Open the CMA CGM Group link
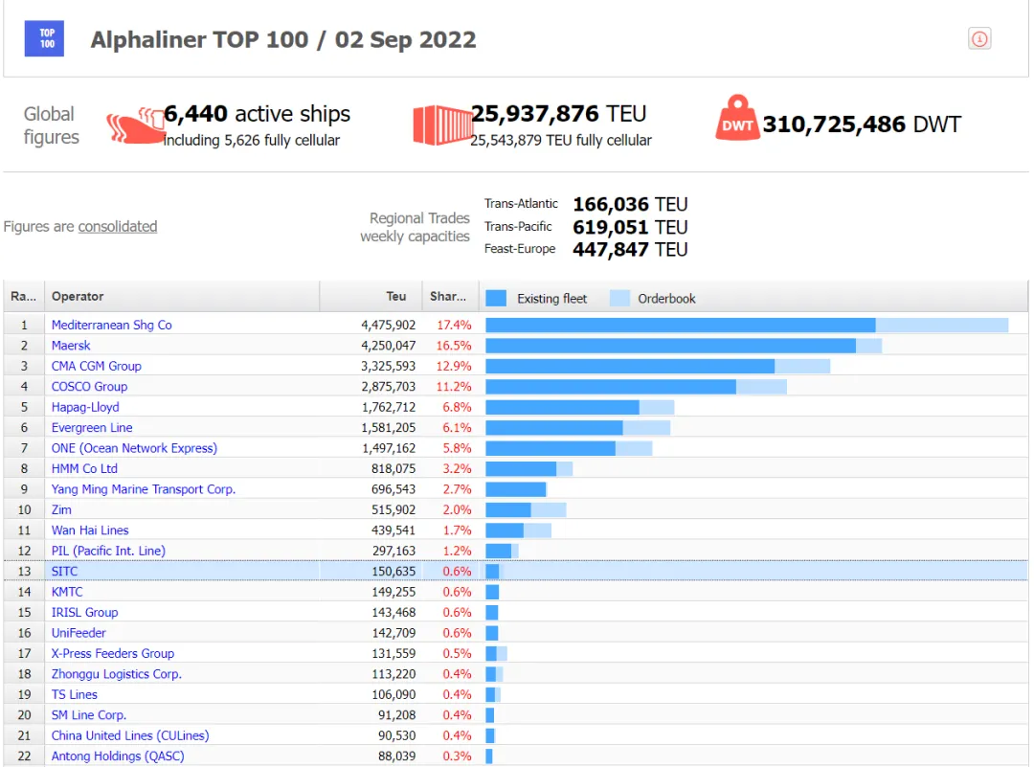 click(x=97, y=366)
